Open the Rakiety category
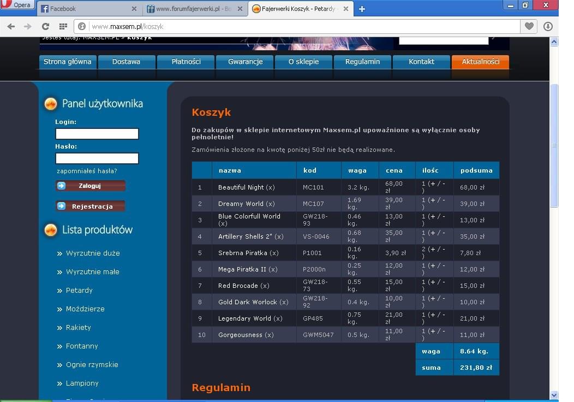 click(78, 328)
